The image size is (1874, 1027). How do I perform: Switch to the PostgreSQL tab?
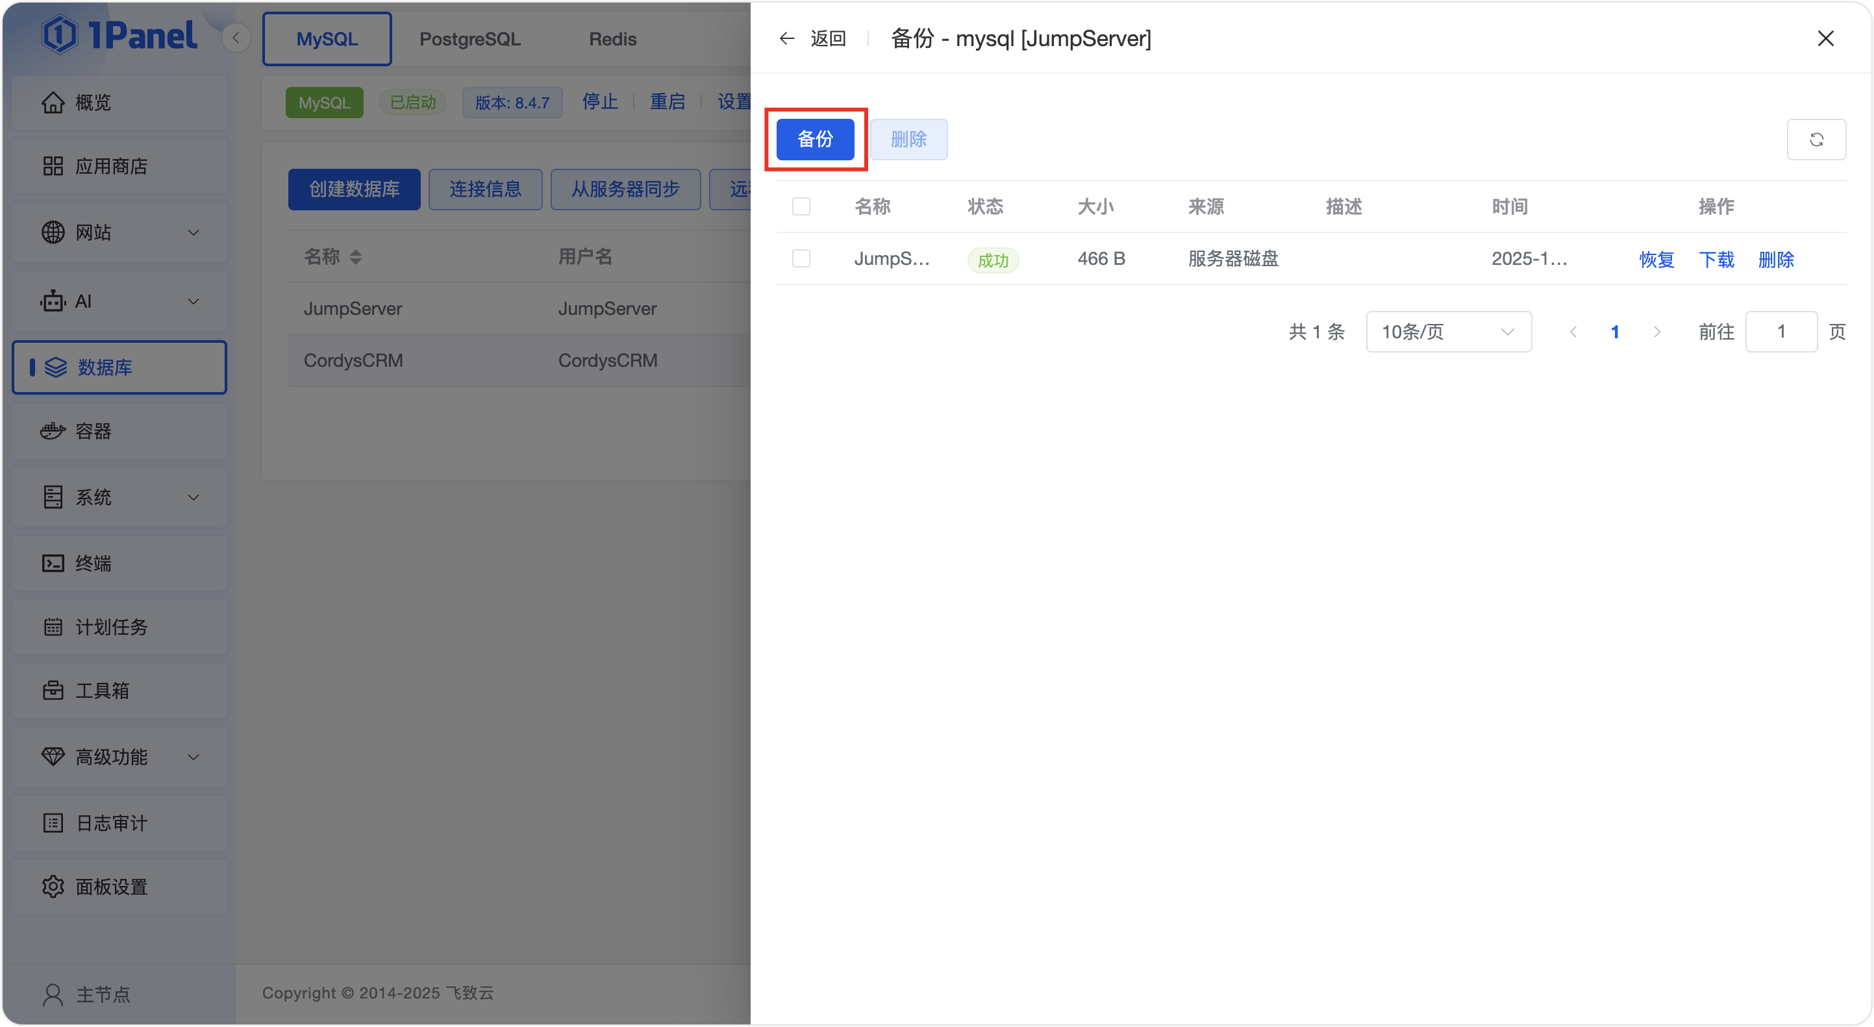coord(469,38)
